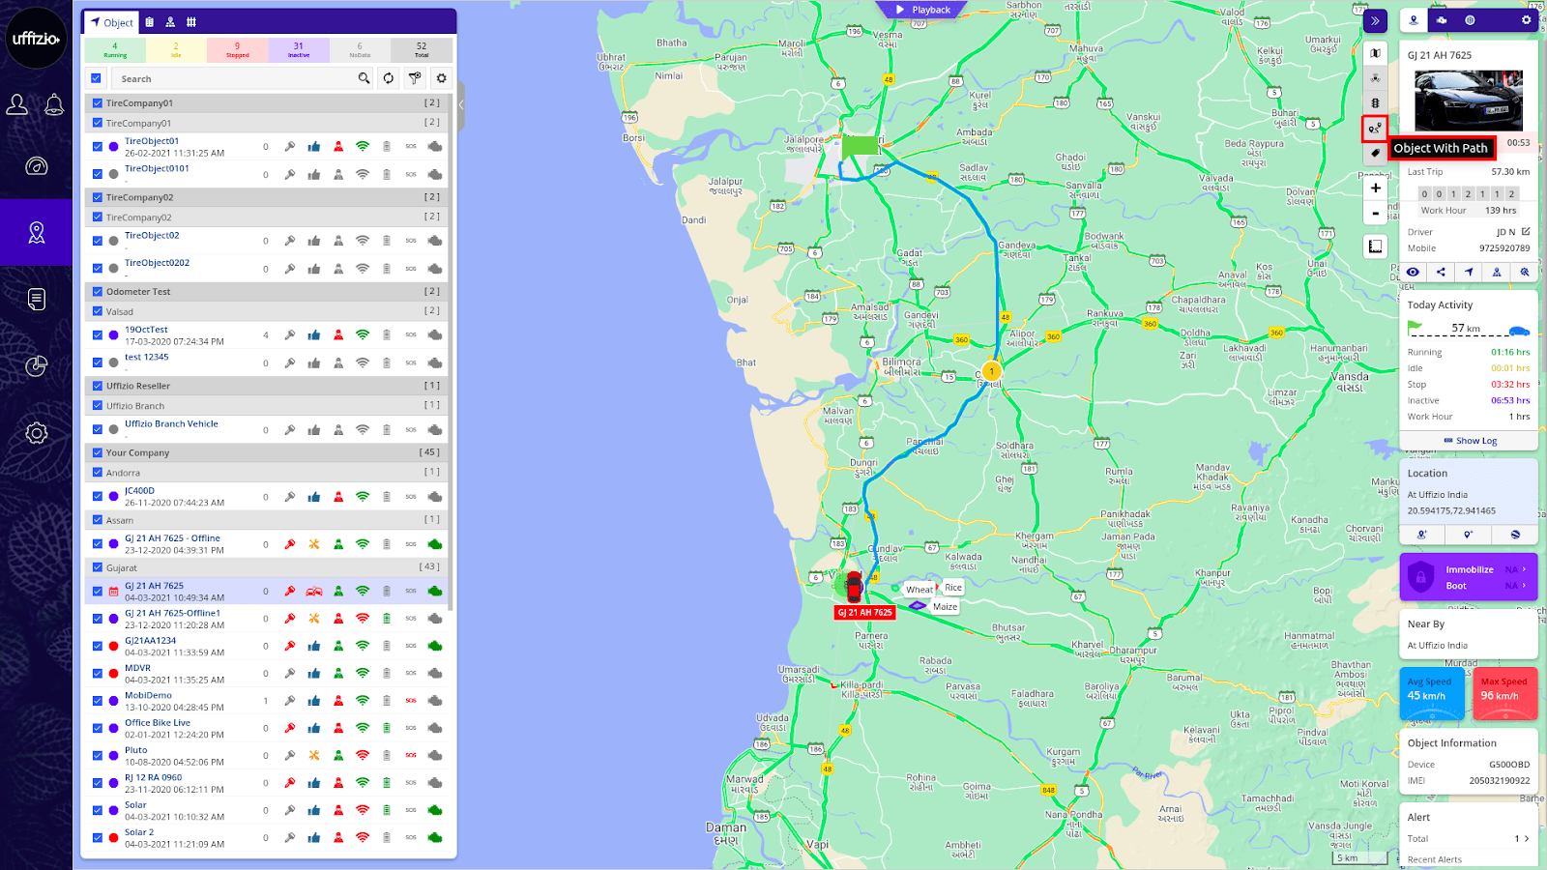
Task: Collapse the right details panel with double chevron
Action: click(1375, 20)
